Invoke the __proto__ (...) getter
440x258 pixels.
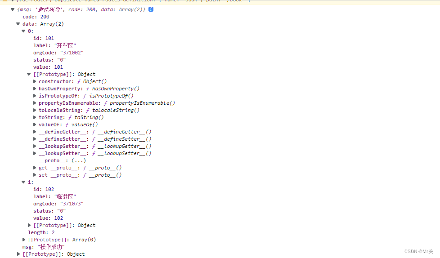pyautogui.click(x=79, y=161)
